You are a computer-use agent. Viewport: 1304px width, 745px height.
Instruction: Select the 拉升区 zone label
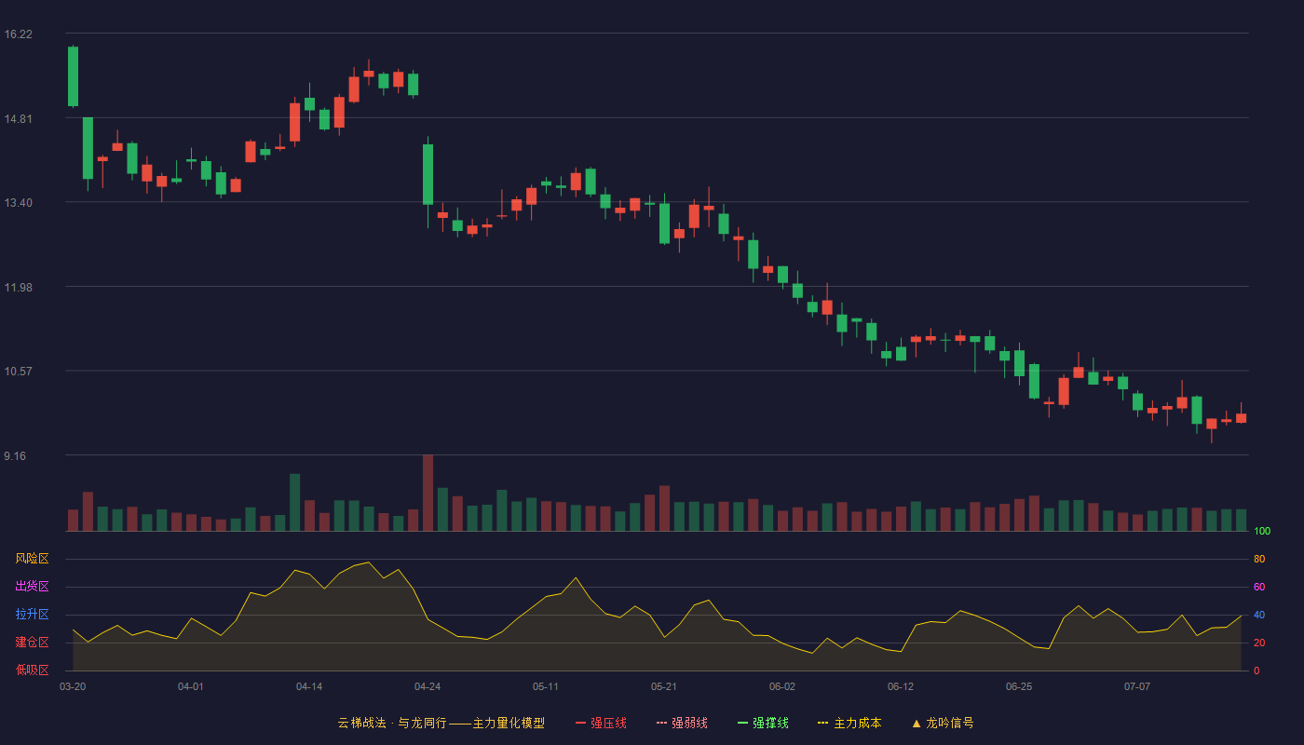pos(32,615)
